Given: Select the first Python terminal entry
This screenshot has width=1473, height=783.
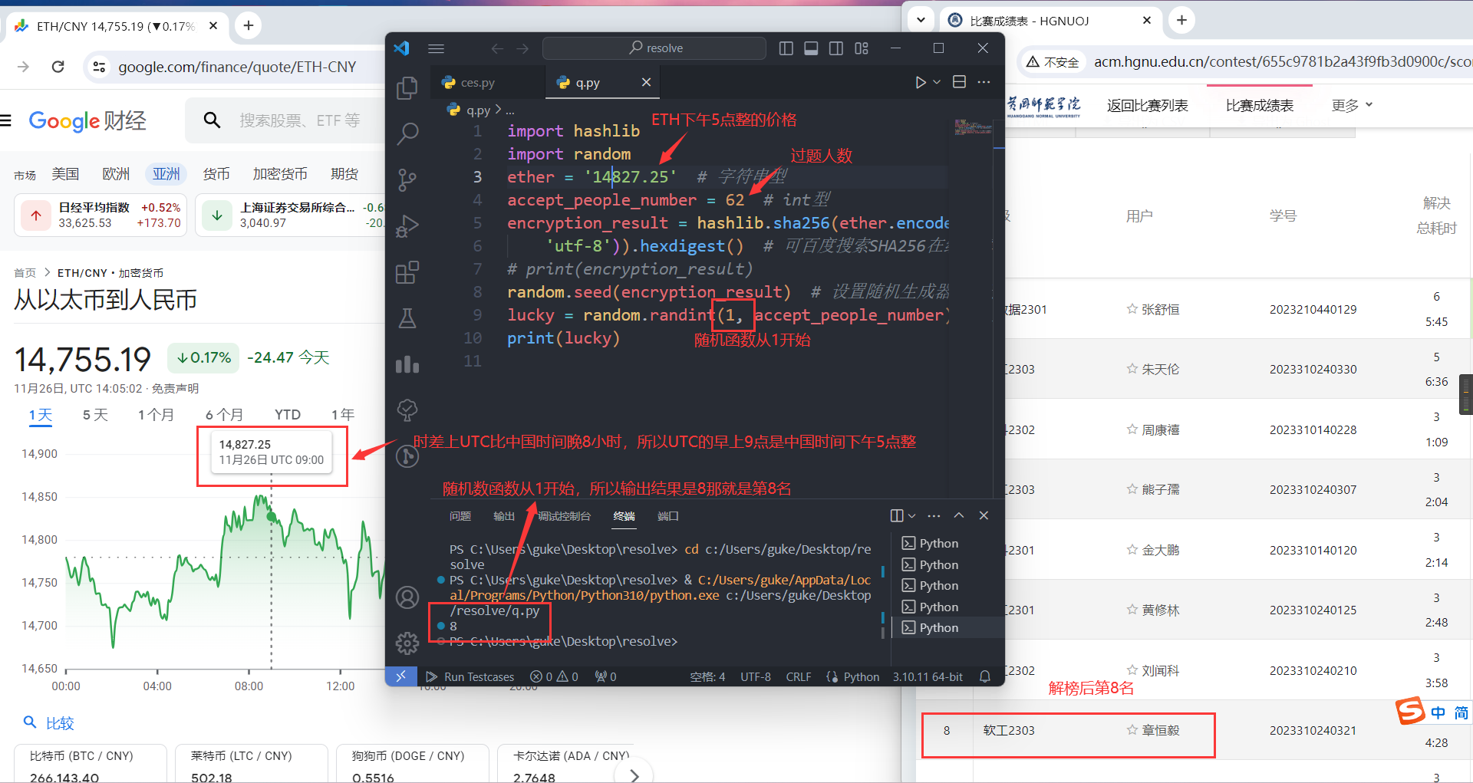Looking at the screenshot, I should pyautogui.click(x=947, y=544).
